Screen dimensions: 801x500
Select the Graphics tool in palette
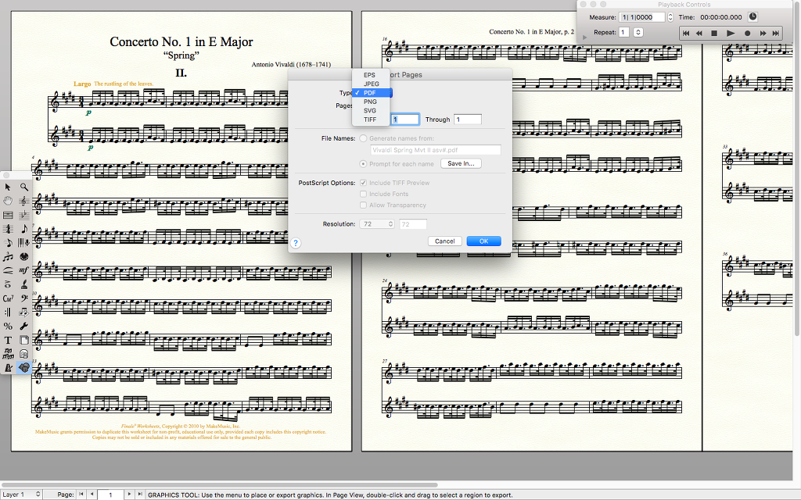24,368
